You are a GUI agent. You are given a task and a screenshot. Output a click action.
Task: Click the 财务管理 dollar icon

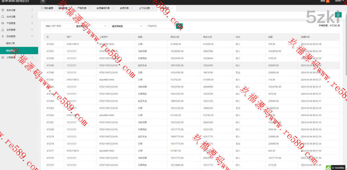click(x=3, y=36)
